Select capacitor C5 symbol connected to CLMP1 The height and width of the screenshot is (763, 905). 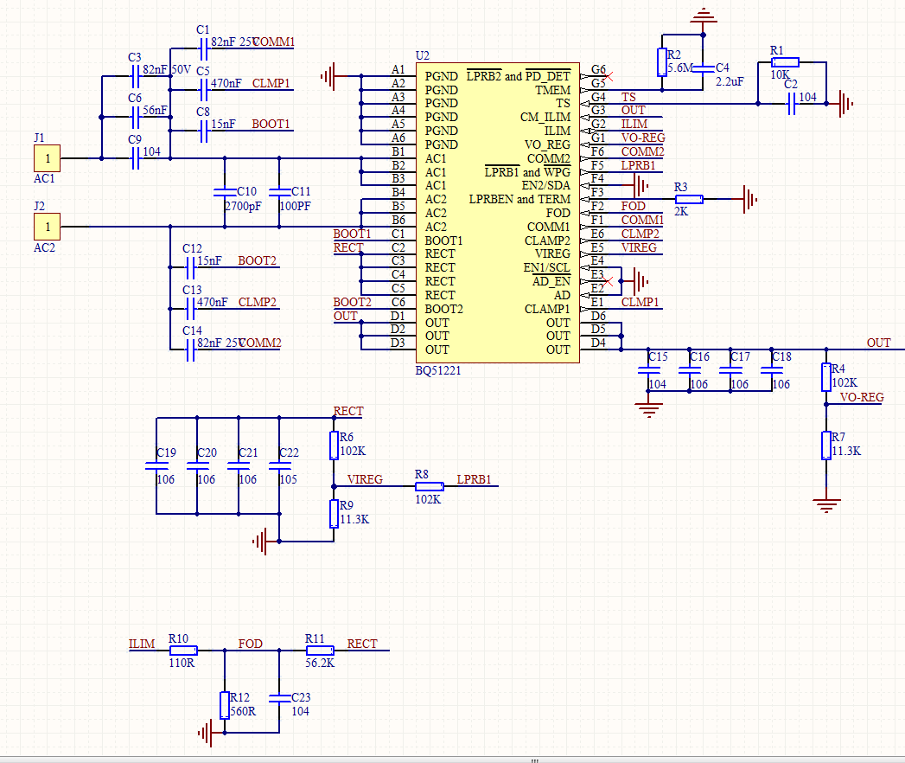[202, 89]
